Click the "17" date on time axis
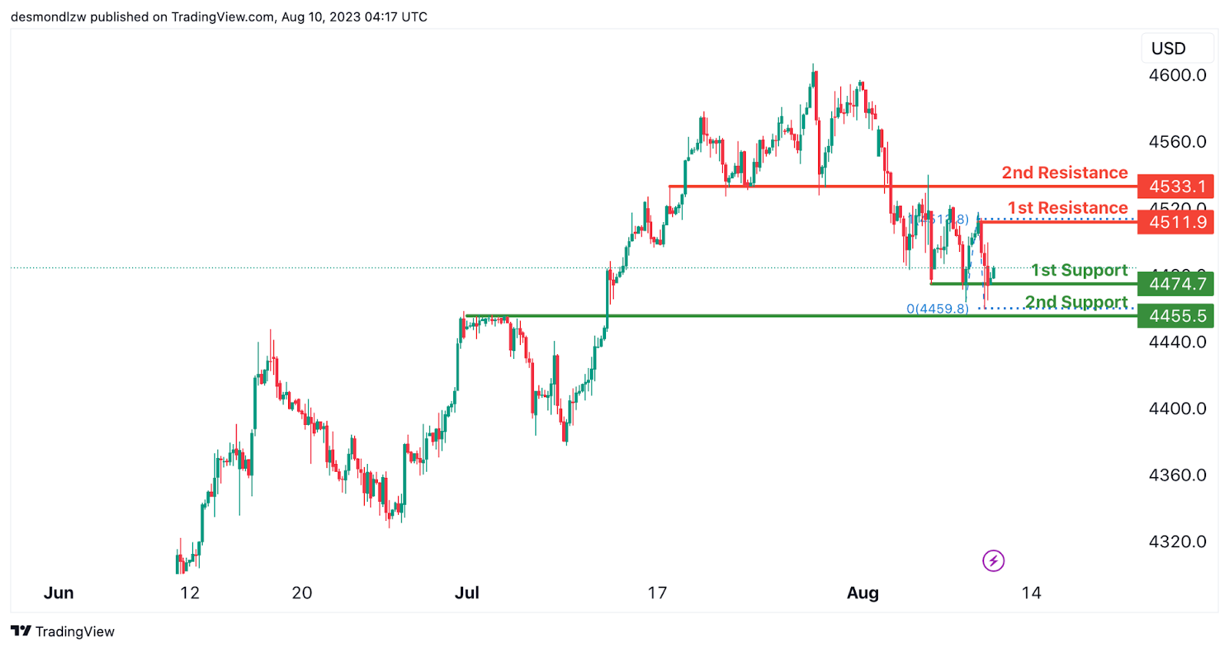 (657, 593)
